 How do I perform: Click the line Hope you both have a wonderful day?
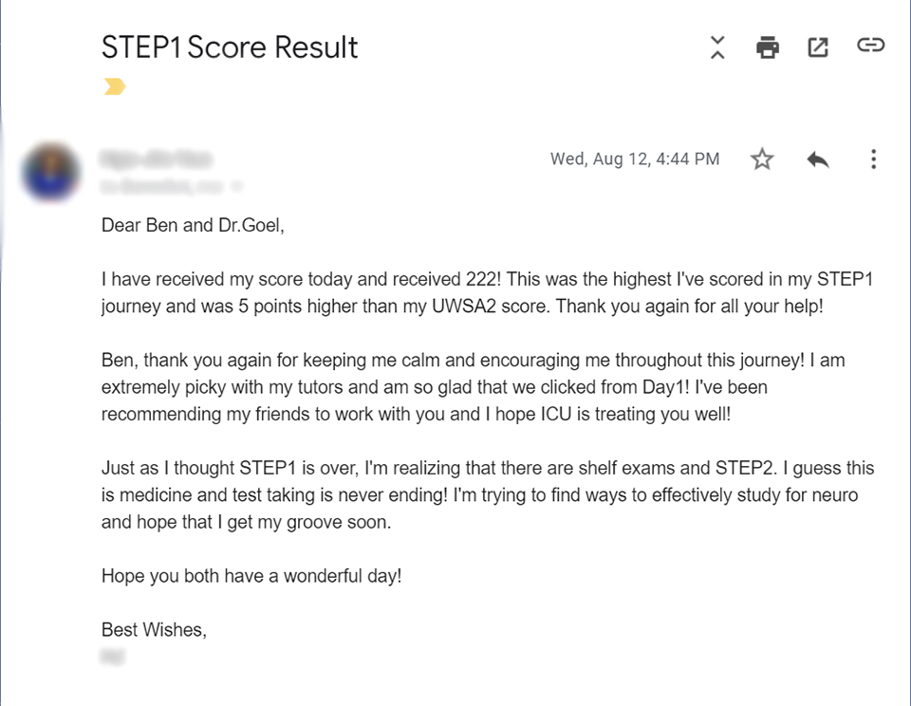(251, 576)
